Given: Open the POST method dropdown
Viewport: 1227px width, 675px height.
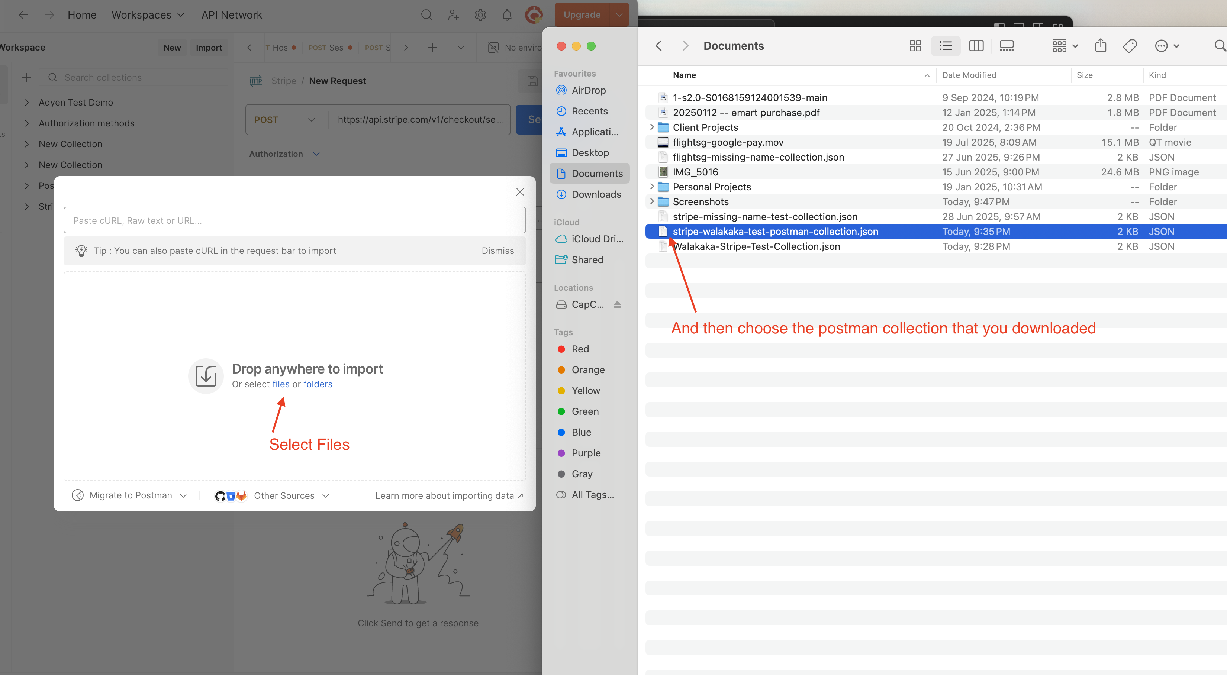Looking at the screenshot, I should [284, 119].
